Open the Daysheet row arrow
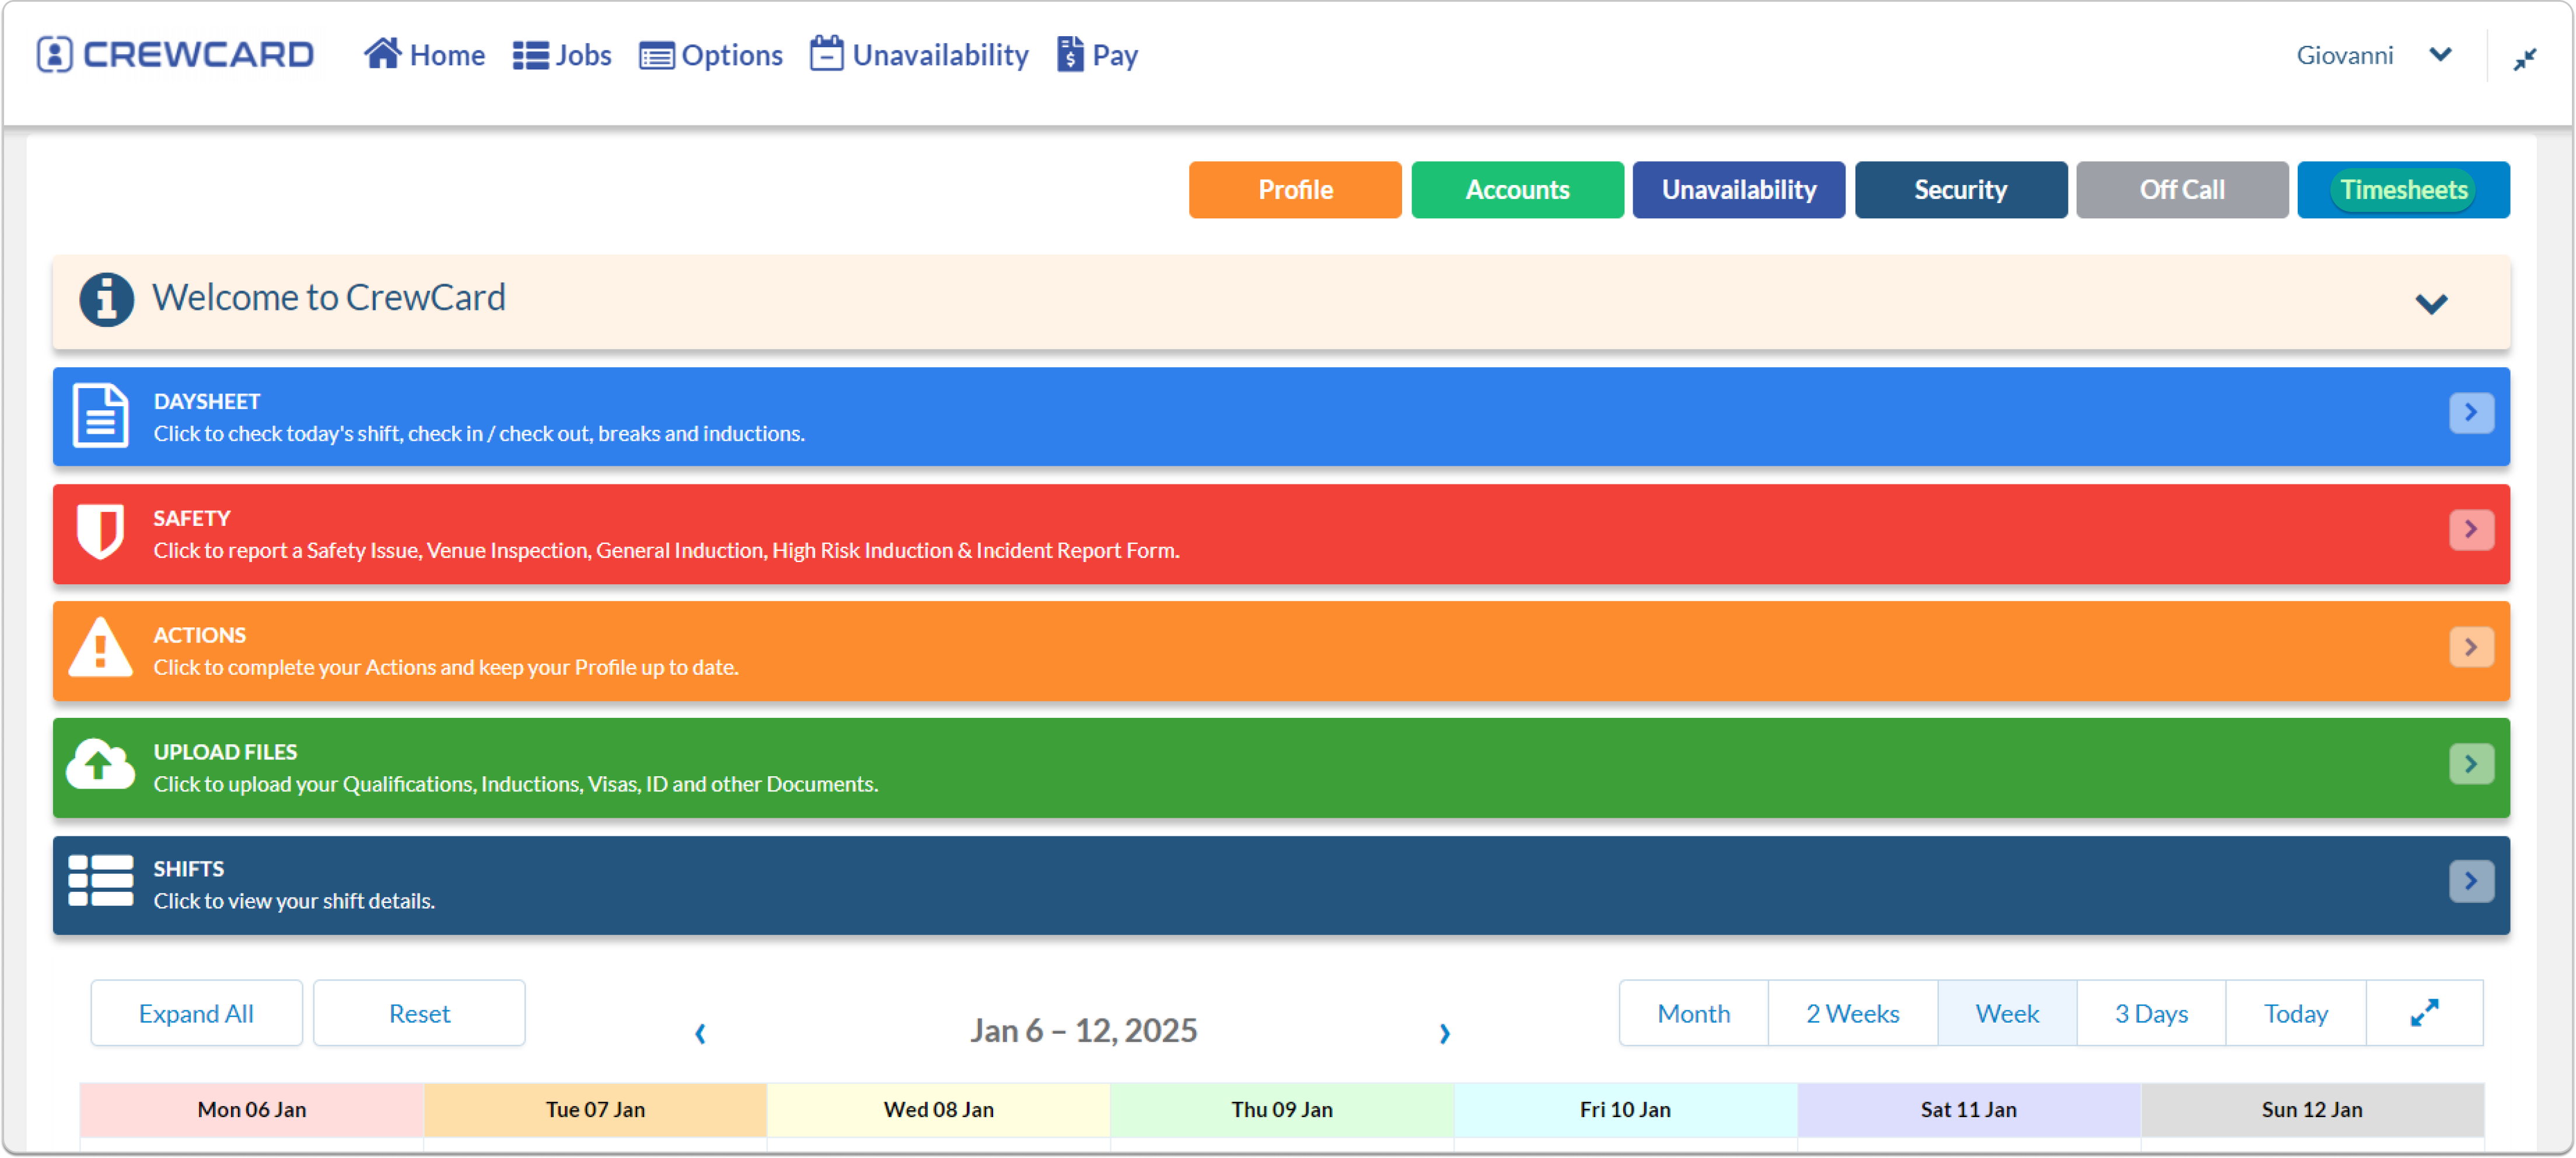 coord(2471,413)
